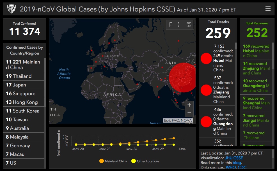Viewport: 277px width, 171px height.
Task: Open the map bookmarks icon
Action: 171,24
